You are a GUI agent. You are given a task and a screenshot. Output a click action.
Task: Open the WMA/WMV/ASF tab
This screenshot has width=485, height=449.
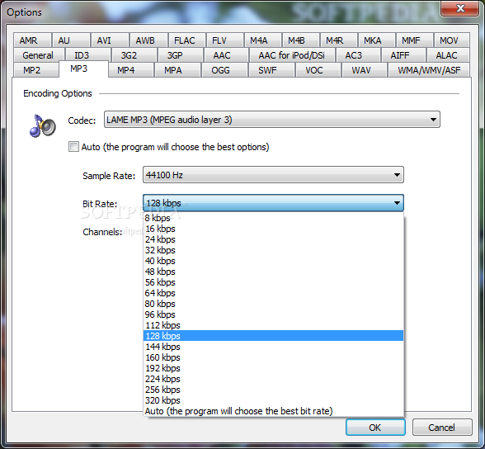(429, 70)
